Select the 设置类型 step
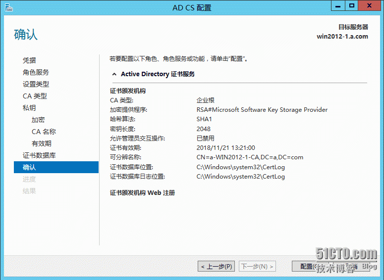This screenshot has width=384, height=280. point(36,84)
